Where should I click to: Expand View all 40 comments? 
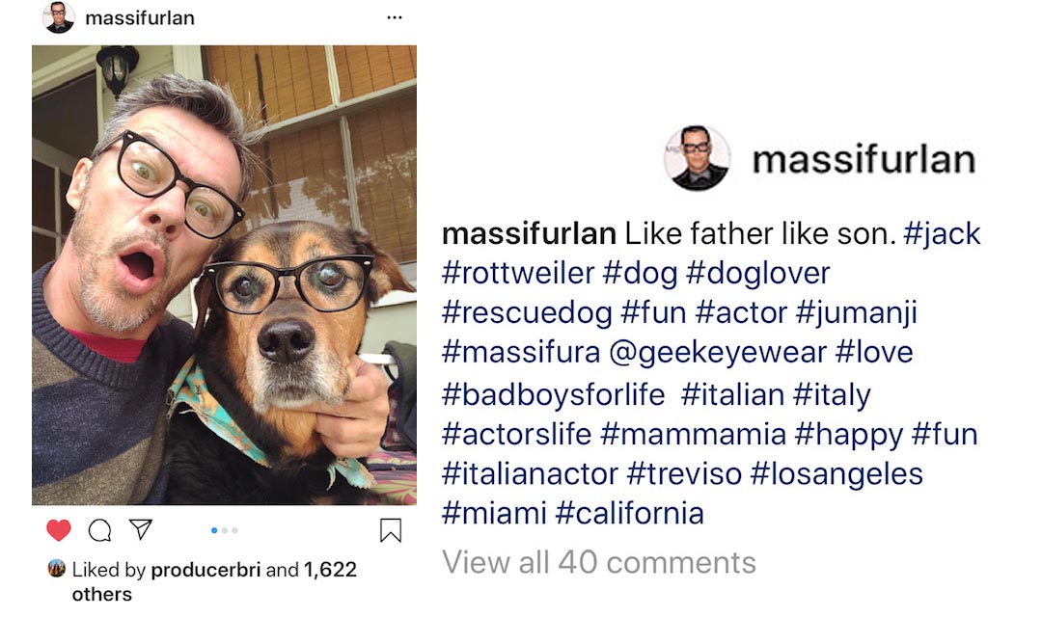[x=598, y=562]
